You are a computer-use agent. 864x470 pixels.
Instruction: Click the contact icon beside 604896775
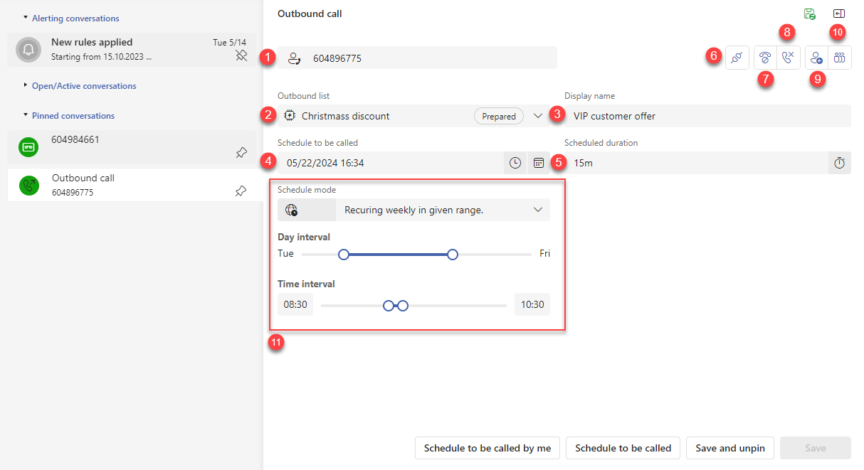pyautogui.click(x=294, y=58)
